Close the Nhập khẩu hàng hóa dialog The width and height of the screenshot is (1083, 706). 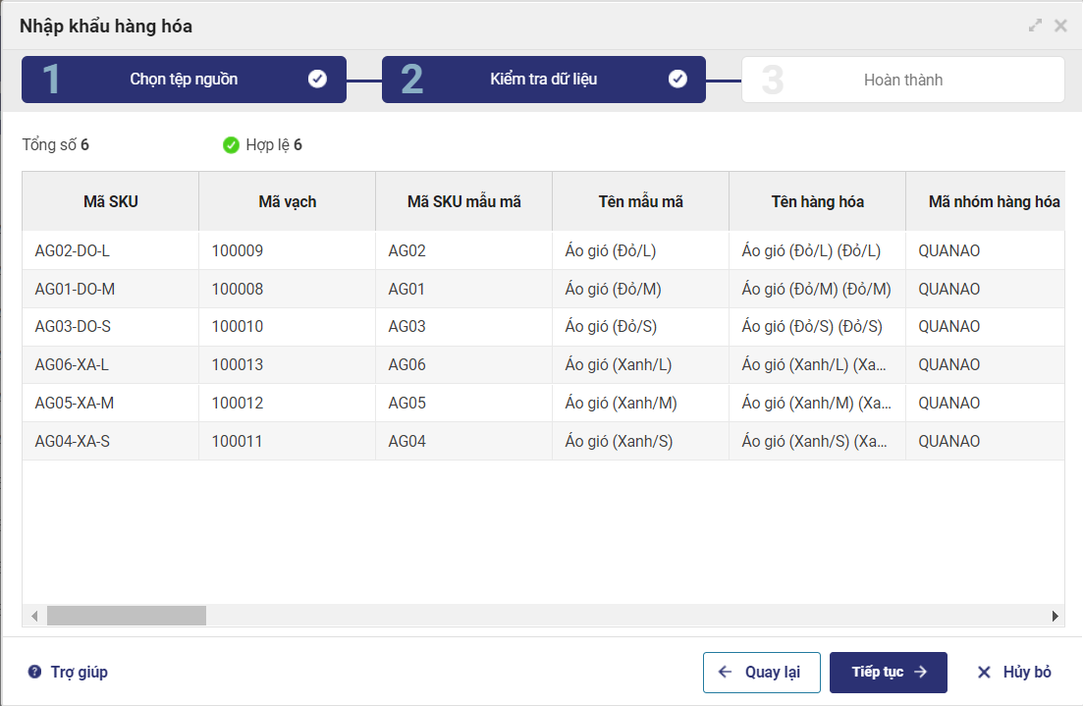coord(1060,26)
